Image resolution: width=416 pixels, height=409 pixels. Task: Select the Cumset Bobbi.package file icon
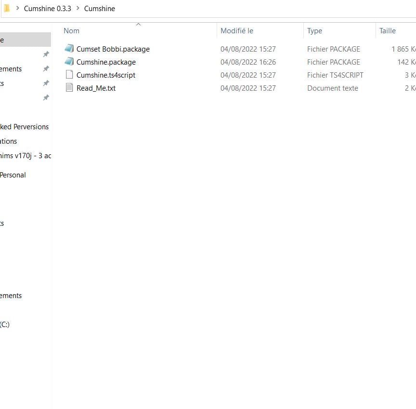pos(69,49)
